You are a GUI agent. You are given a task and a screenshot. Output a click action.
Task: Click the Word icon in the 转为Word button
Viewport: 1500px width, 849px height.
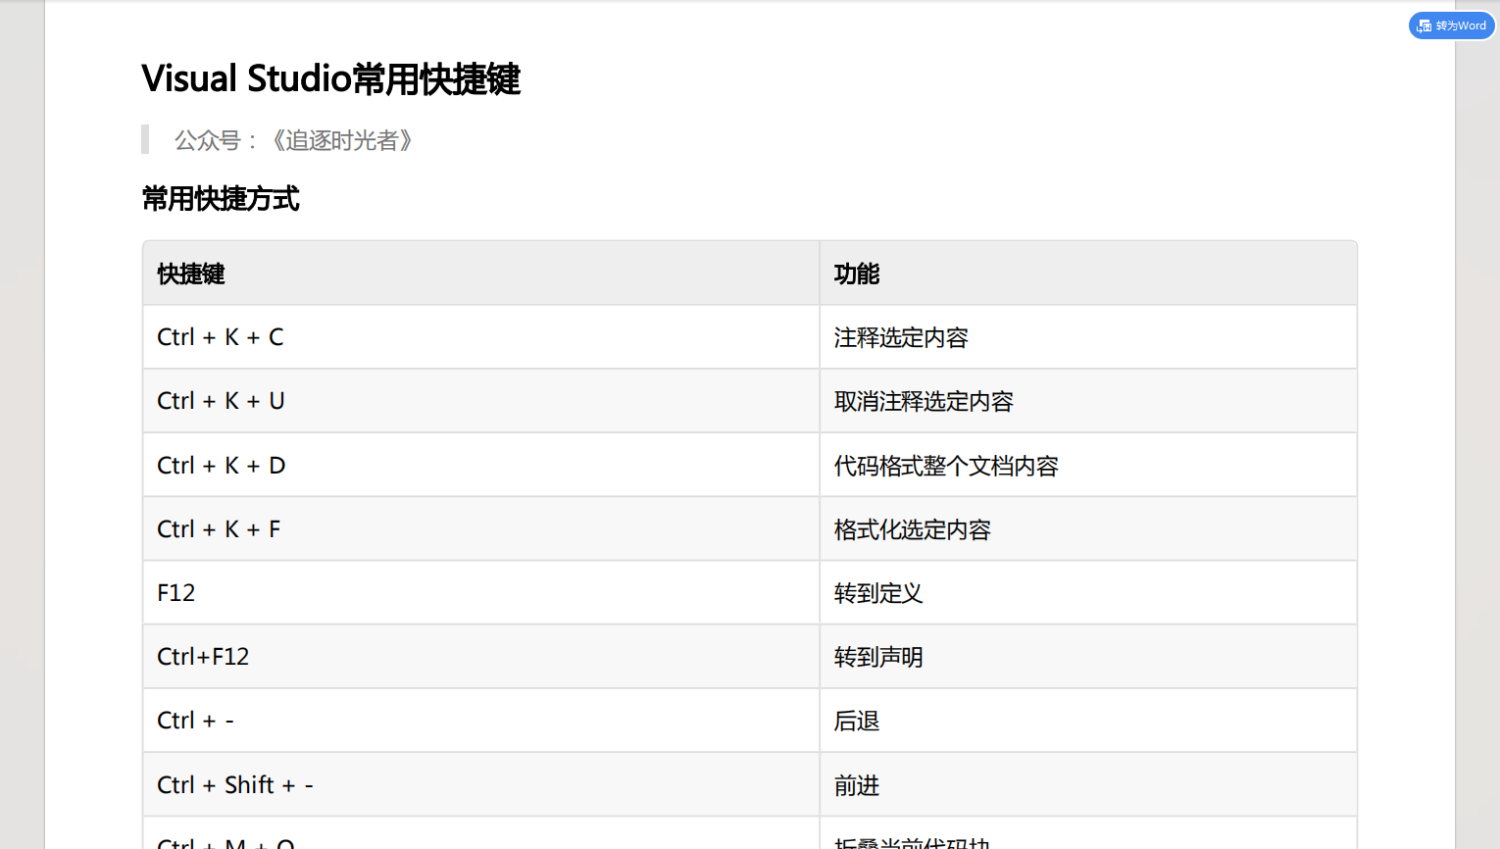click(x=1425, y=25)
